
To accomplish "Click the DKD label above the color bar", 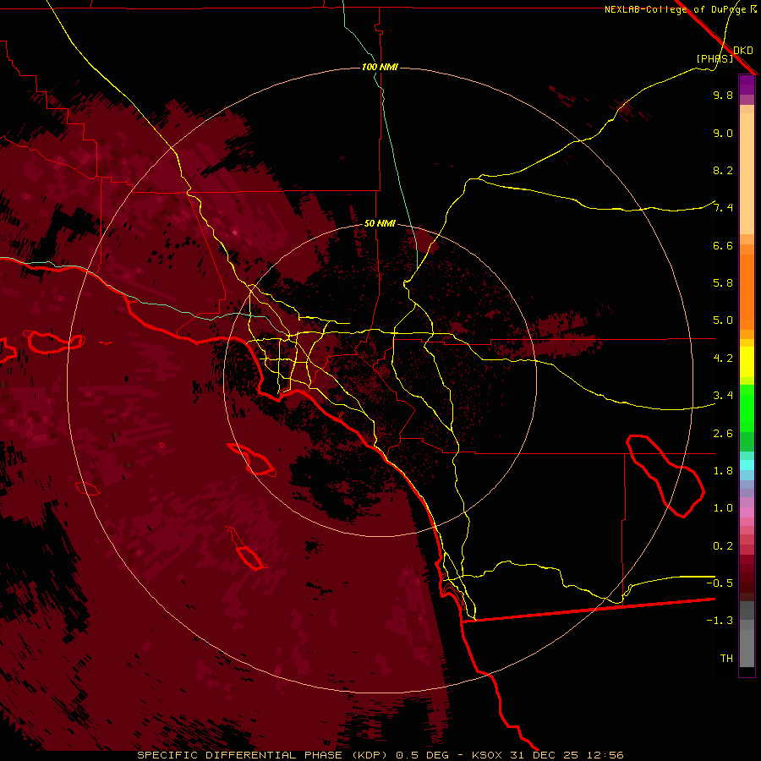I will [743, 50].
